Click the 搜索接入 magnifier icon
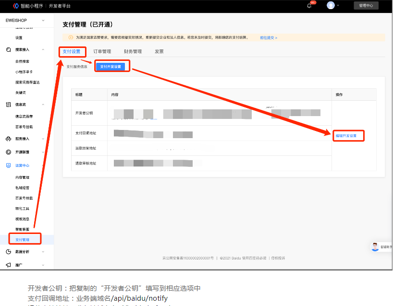 point(8,49)
